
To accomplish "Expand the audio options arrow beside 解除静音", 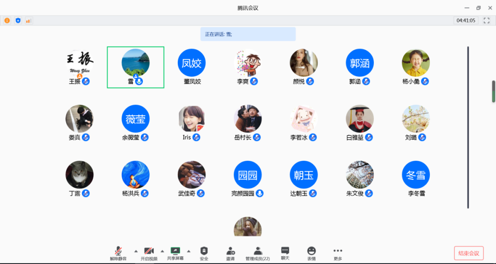I will coord(135,251).
